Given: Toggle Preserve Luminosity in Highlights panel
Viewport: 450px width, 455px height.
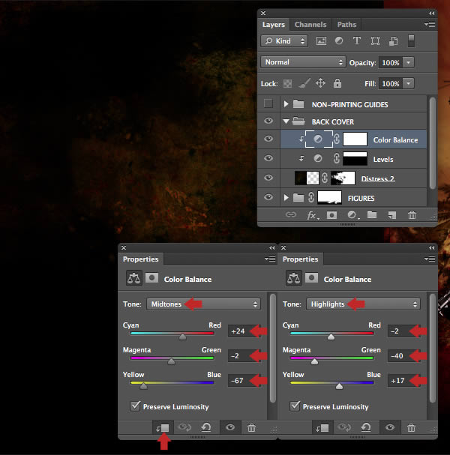Looking at the screenshot, I should tap(295, 406).
